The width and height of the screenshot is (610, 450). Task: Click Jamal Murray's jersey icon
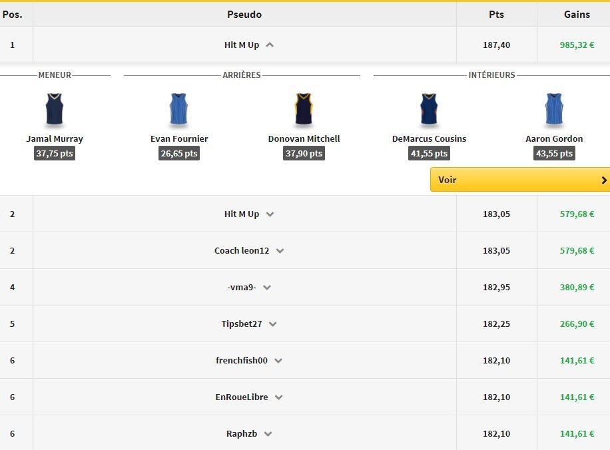tap(55, 111)
